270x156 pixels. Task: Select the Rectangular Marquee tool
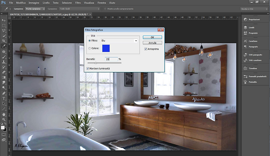click(x=4, y=25)
